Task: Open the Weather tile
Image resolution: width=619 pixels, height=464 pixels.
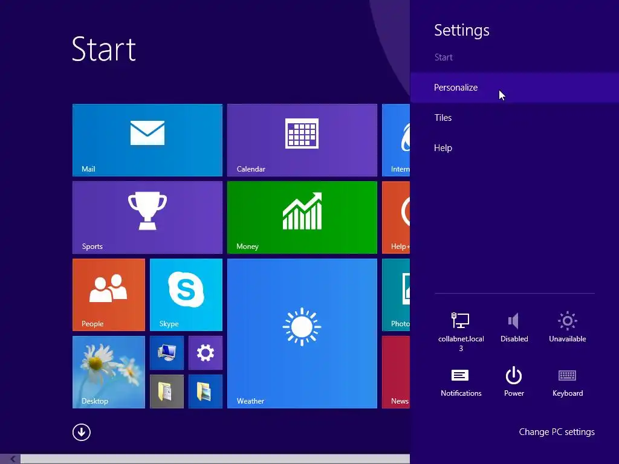Action: click(302, 333)
